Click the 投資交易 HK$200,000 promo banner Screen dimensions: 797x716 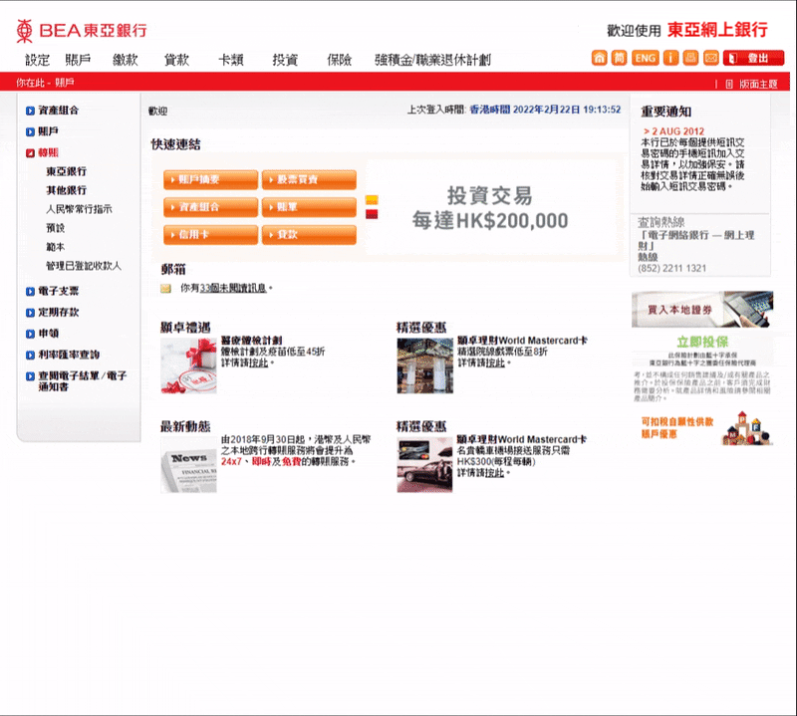tap(490, 208)
